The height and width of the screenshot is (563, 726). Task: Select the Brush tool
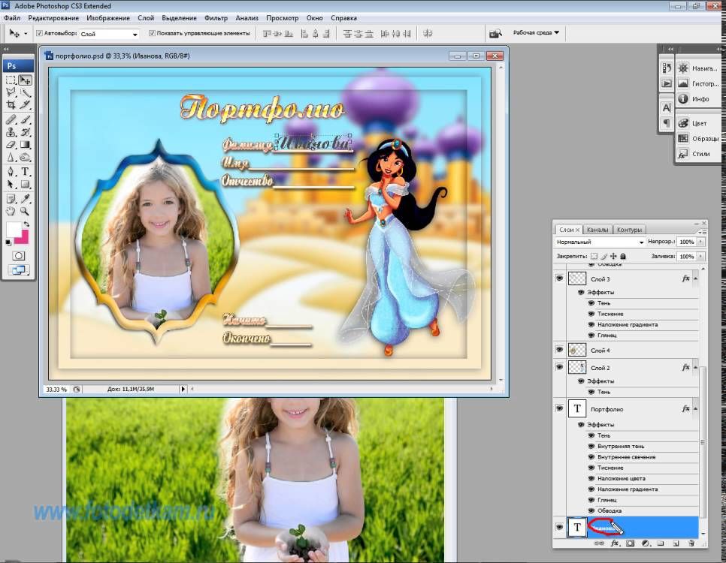click(25, 120)
